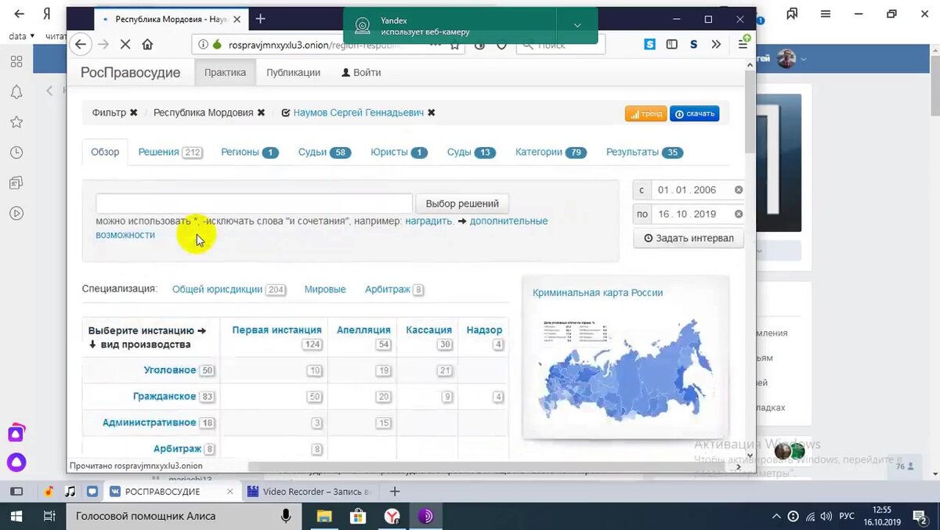Open Yandex browser bookmarks icon

(x=792, y=14)
